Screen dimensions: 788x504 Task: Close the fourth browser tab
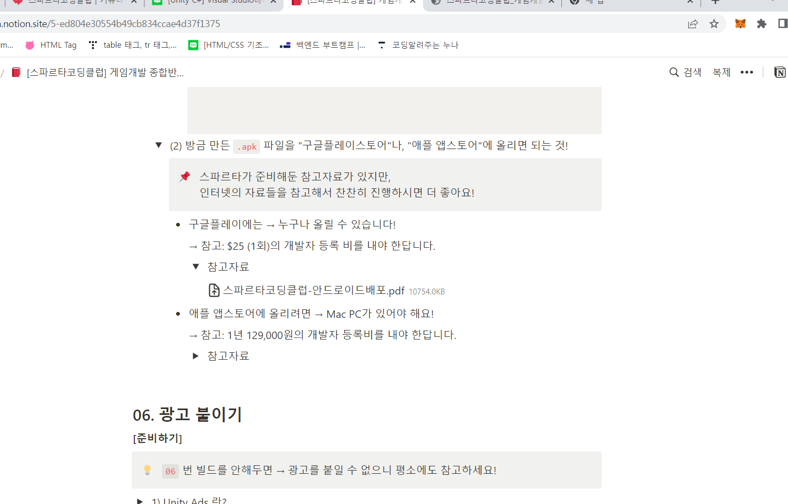tap(552, 2)
